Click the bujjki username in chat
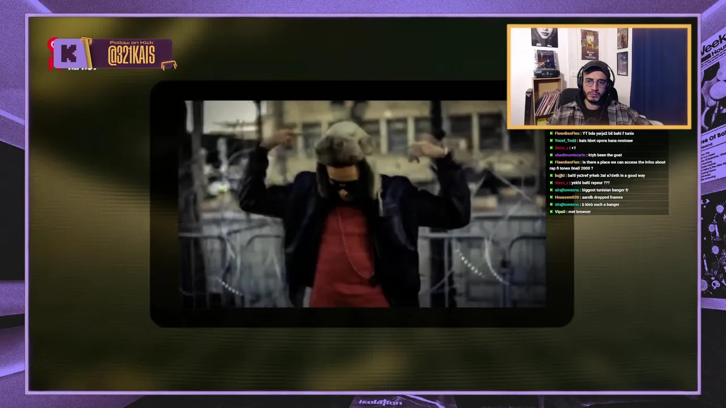The image size is (726, 408). [559, 176]
